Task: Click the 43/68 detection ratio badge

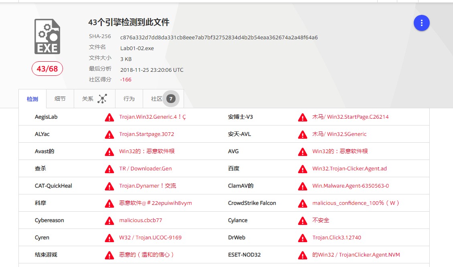Action: tap(47, 69)
